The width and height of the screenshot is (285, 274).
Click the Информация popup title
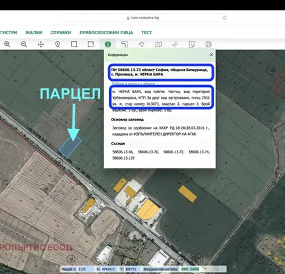[118, 55]
